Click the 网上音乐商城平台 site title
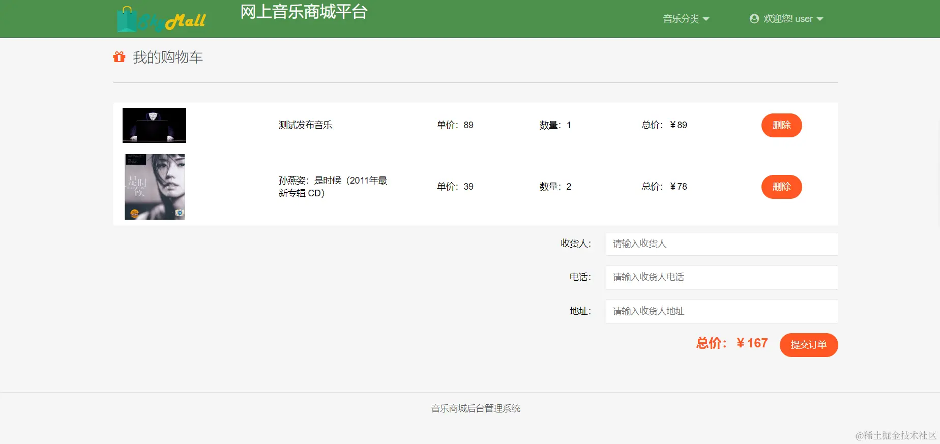940x444 pixels. [x=304, y=12]
